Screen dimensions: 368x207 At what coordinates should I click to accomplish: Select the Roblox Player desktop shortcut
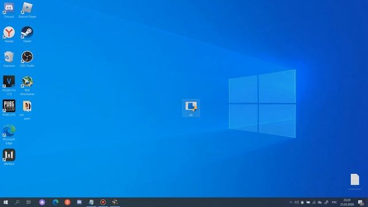point(27,10)
